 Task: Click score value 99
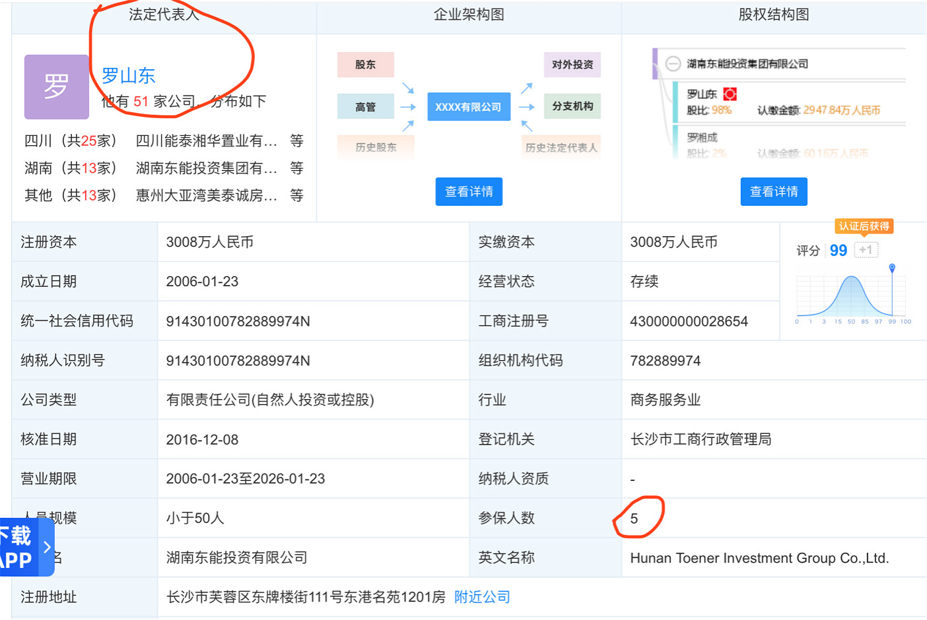(839, 251)
